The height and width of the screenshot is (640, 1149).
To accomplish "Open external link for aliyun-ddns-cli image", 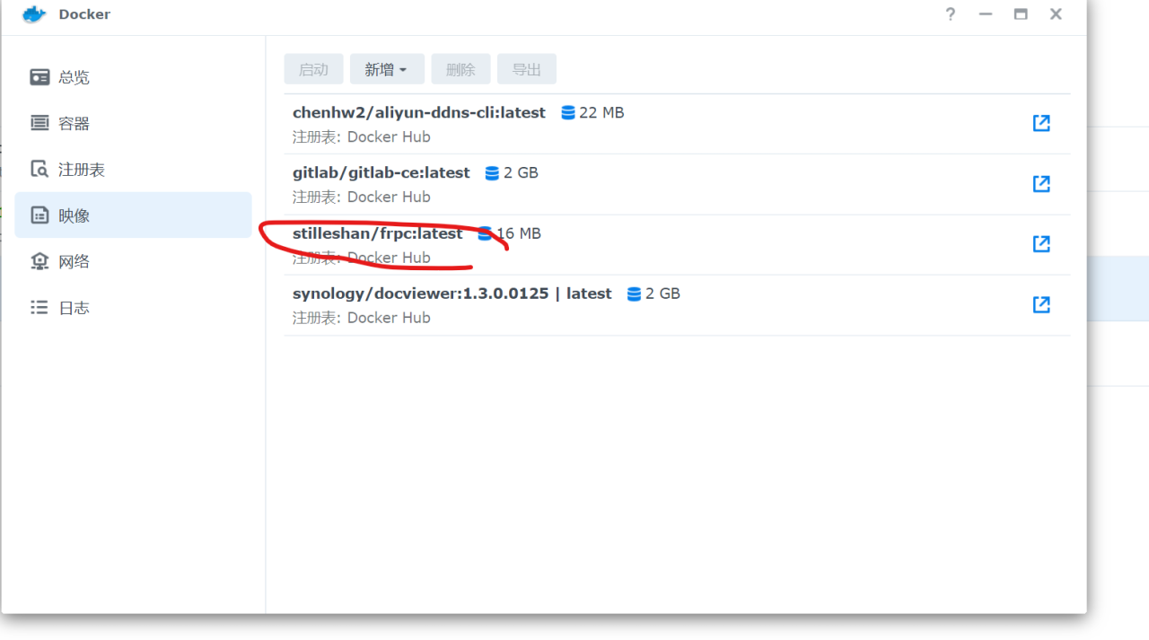I will pyautogui.click(x=1041, y=123).
